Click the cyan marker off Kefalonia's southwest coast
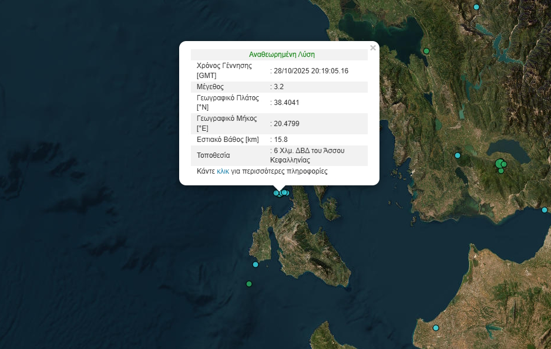 (256, 265)
